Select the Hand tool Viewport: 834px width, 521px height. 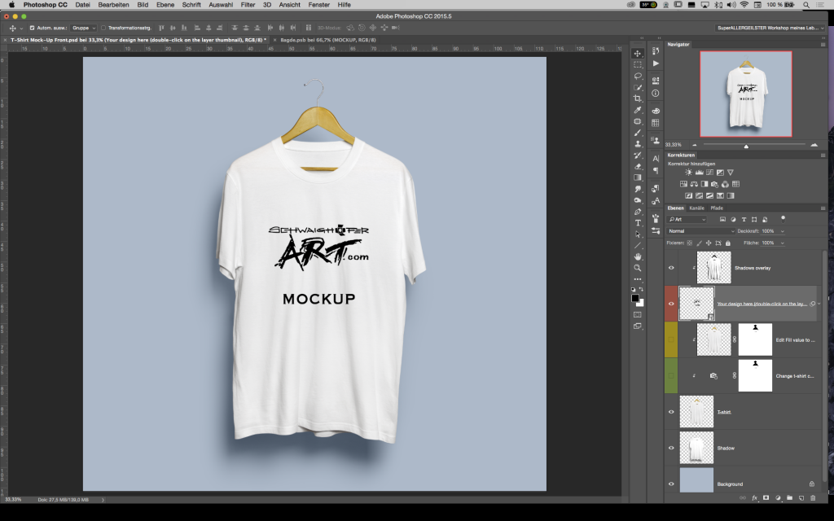[638, 256]
